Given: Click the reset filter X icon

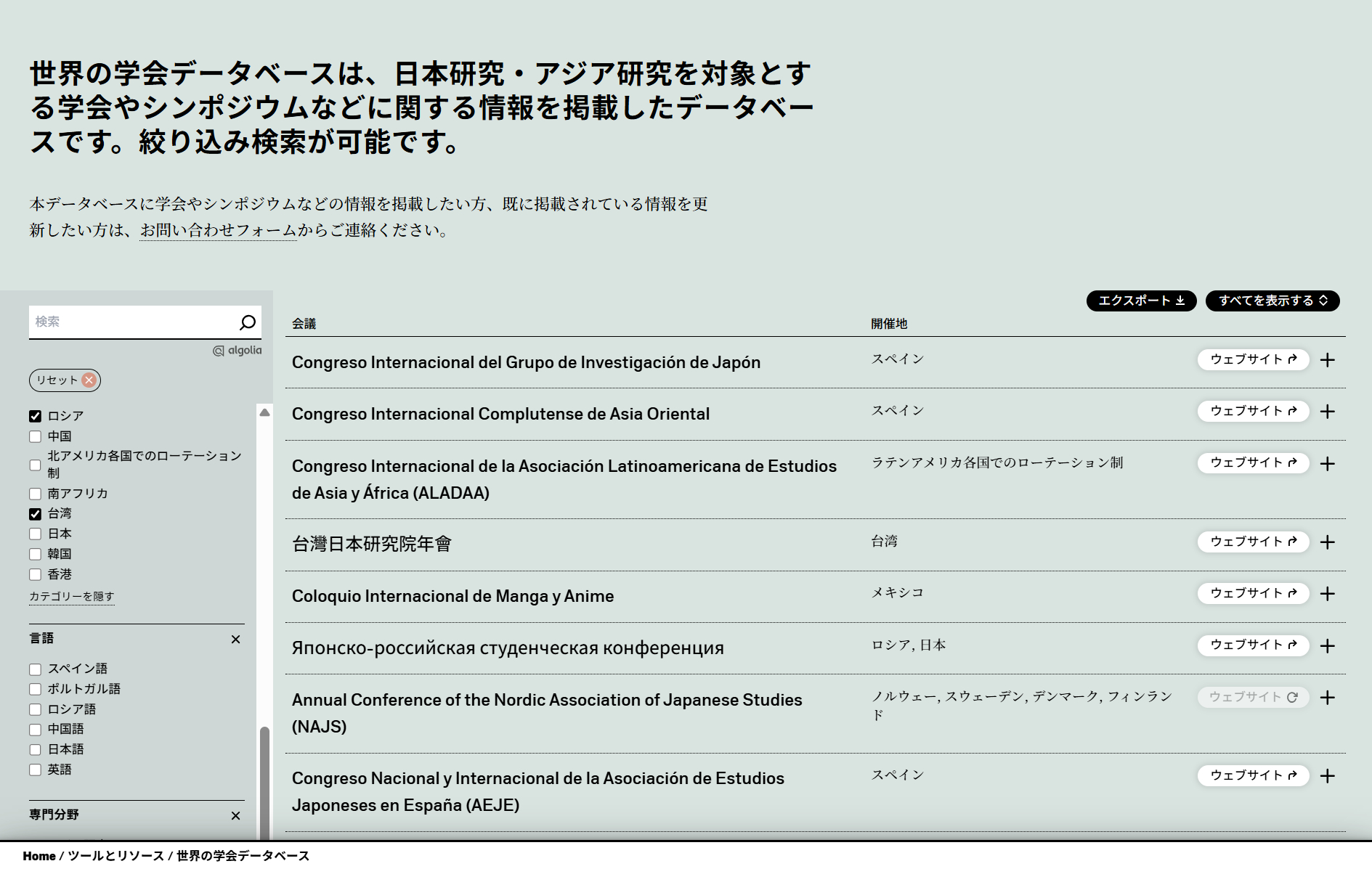Looking at the screenshot, I should click(x=89, y=380).
